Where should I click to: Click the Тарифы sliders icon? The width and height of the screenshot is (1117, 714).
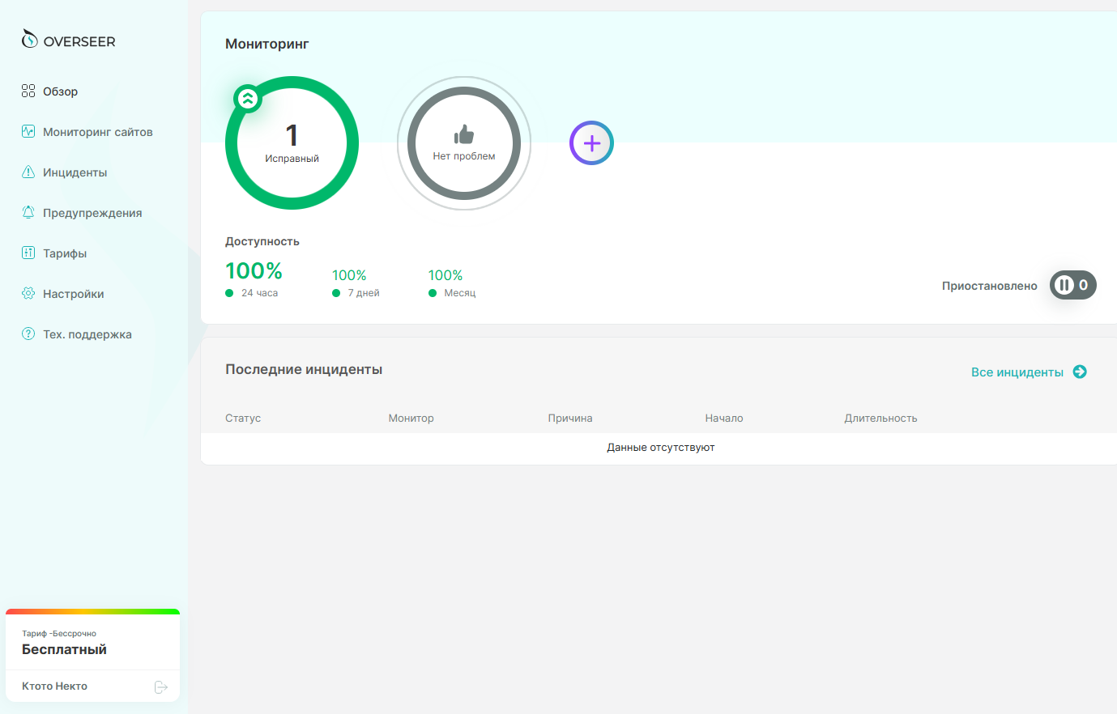point(28,253)
